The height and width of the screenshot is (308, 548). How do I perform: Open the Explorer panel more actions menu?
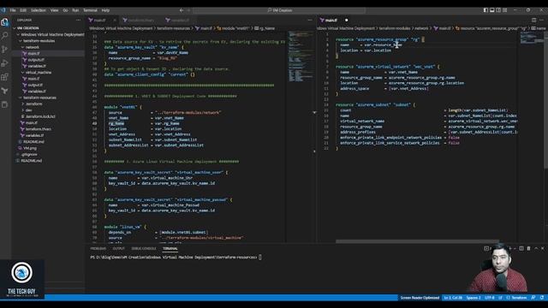tap(78, 21)
